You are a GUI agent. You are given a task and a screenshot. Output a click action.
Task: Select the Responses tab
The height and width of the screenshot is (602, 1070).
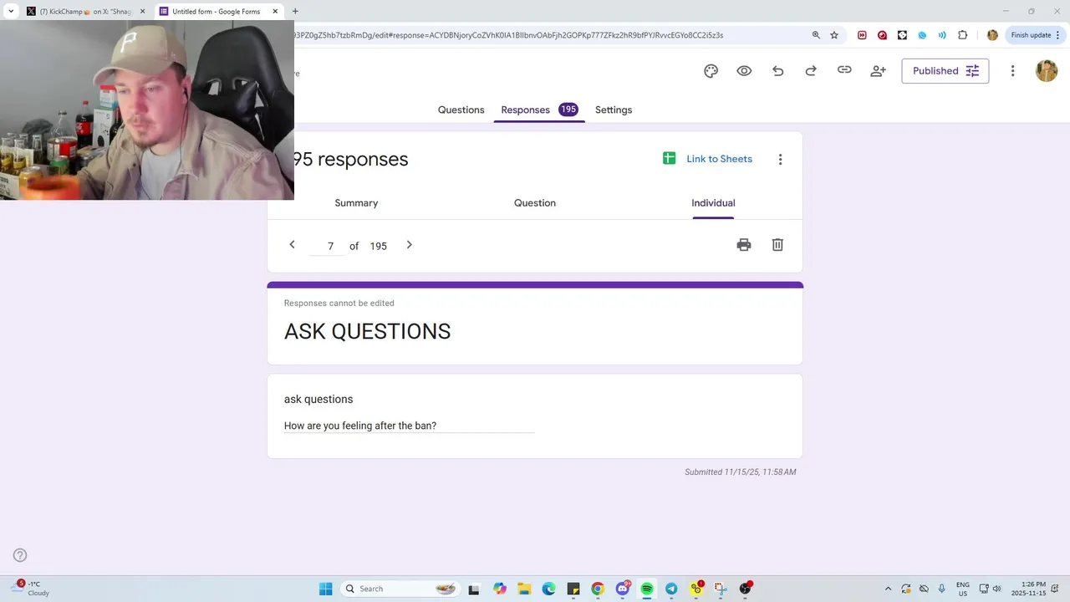click(539, 110)
